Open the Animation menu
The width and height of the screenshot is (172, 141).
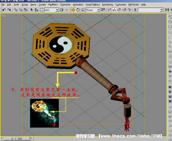point(78,5)
